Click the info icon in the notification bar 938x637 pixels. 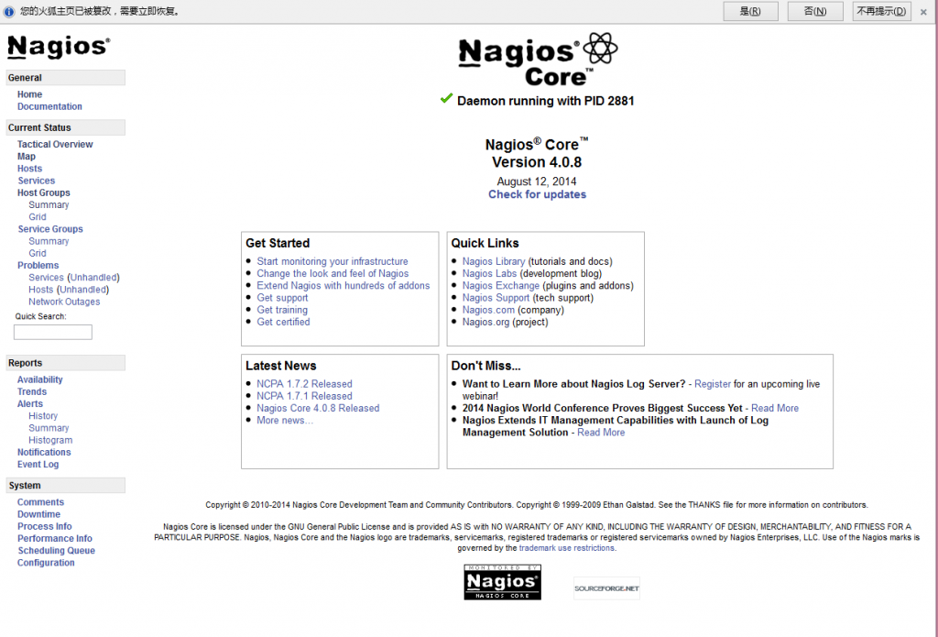click(x=9, y=11)
